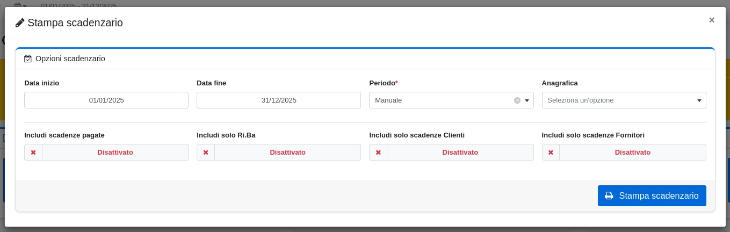This screenshot has width=730, height=232.
Task: Click the Data inizio date field
Action: (x=106, y=100)
